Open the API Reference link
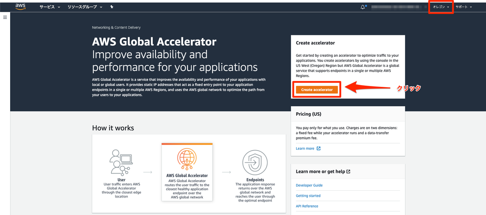Image resolution: width=486 pixels, height=215 pixels. tap(307, 206)
